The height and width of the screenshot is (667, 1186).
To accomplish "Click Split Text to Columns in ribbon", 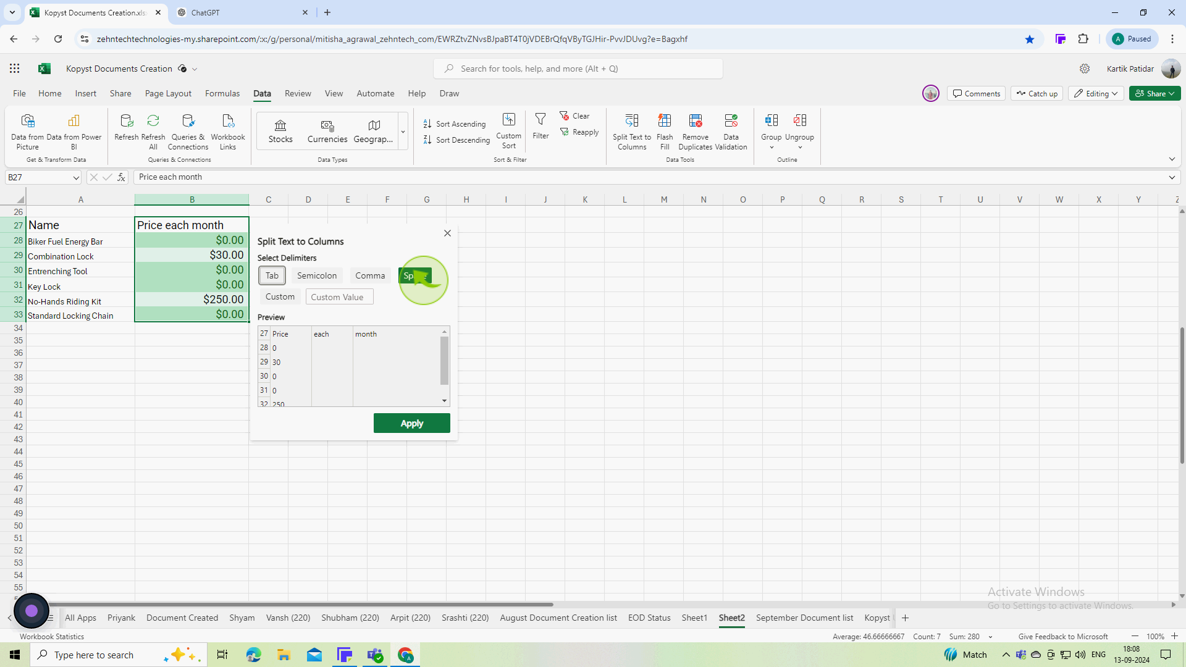I will (632, 132).
